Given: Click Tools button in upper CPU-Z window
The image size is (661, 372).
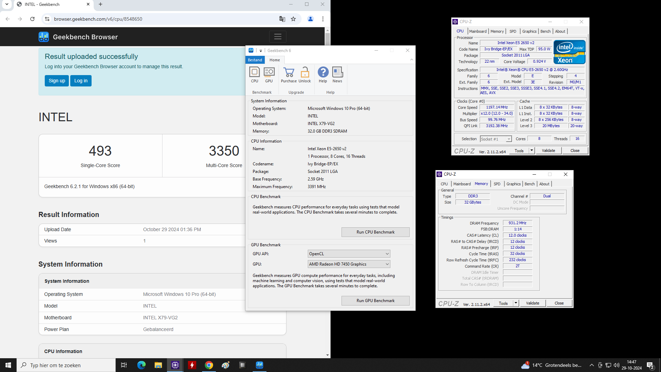Looking at the screenshot, I should click(x=519, y=151).
